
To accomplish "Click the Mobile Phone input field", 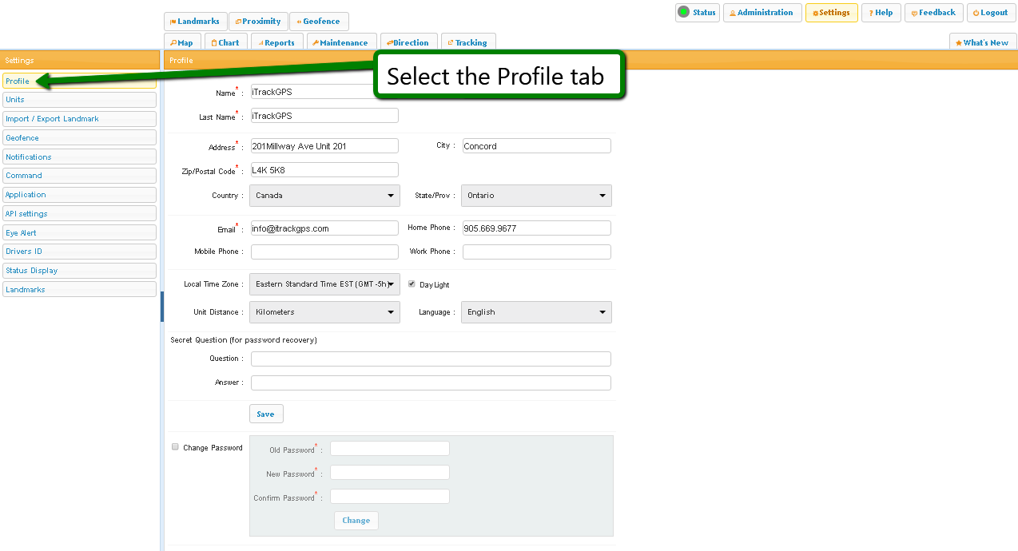I will click(x=324, y=252).
